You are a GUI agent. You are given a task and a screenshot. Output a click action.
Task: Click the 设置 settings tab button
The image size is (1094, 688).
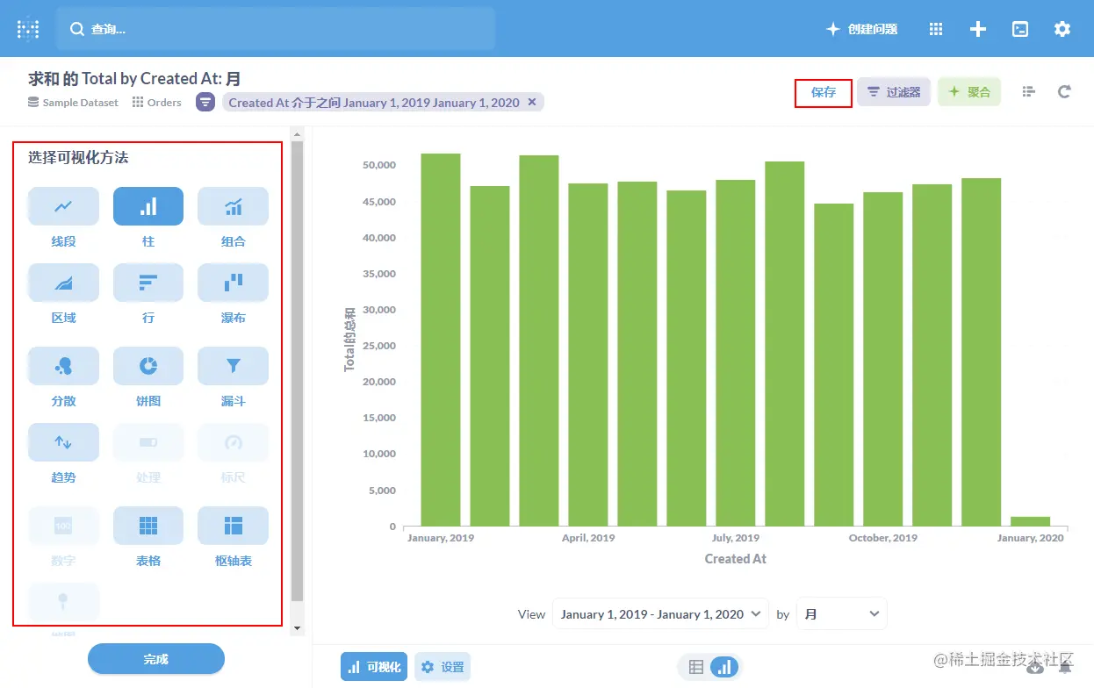coord(443,667)
